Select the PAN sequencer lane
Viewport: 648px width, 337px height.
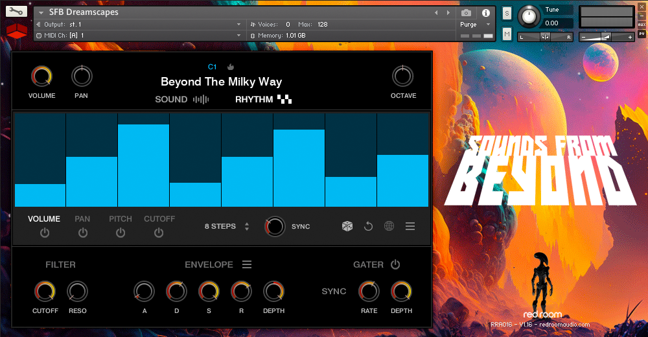[x=82, y=219]
